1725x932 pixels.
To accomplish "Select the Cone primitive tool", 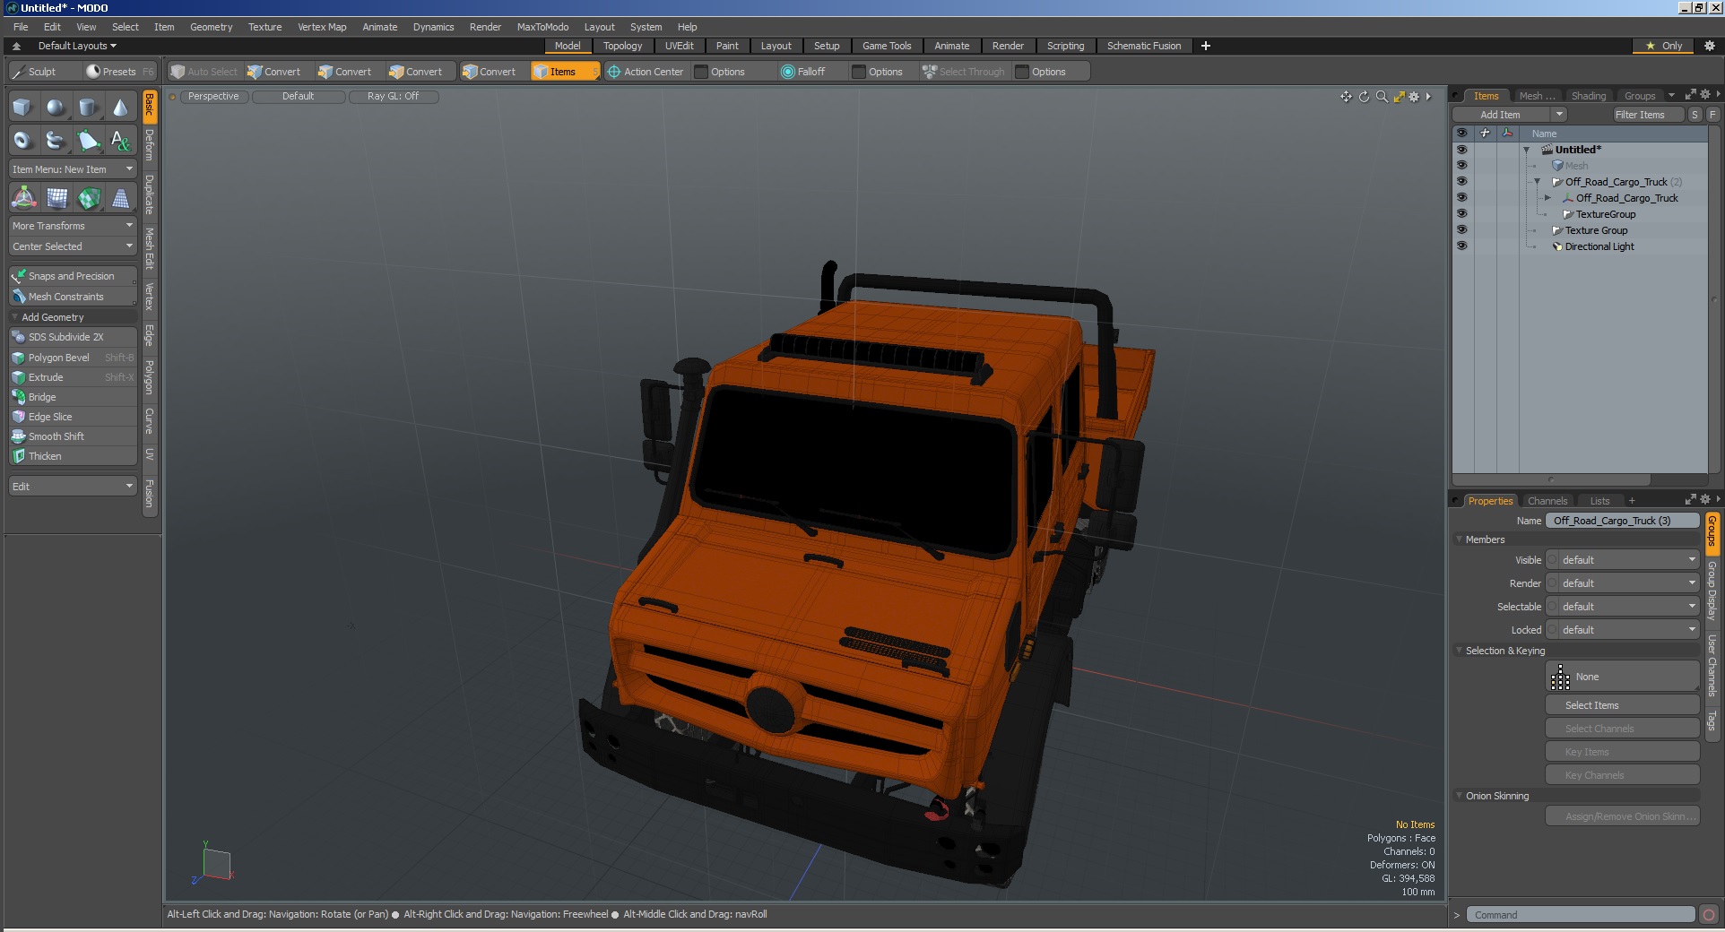I will 120,108.
